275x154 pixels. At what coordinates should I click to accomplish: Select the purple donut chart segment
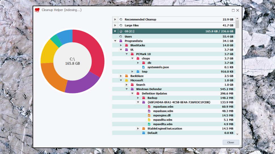coord(82,84)
